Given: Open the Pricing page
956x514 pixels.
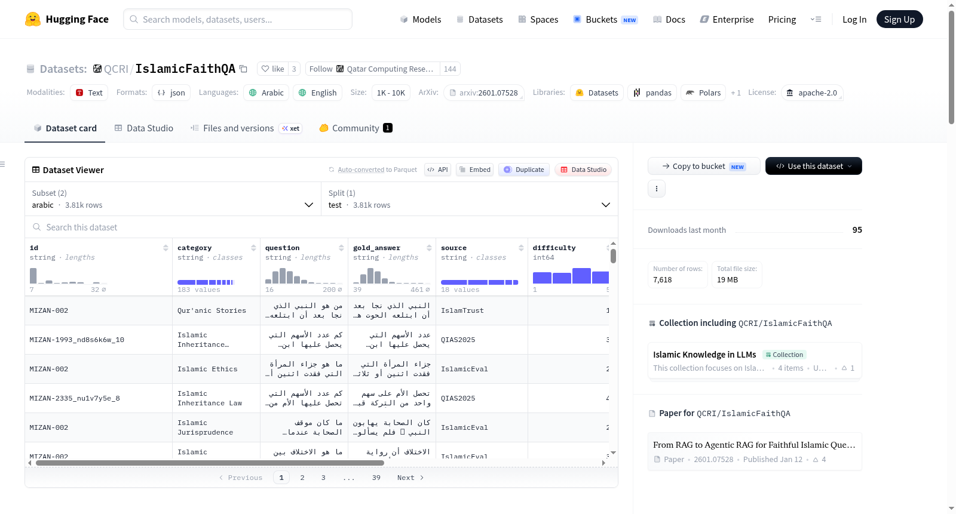Looking at the screenshot, I should coord(782,19).
